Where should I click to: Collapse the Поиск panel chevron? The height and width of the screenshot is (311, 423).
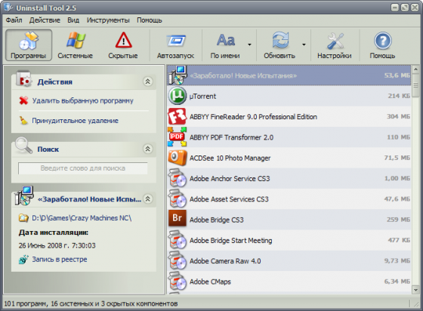[148, 149]
